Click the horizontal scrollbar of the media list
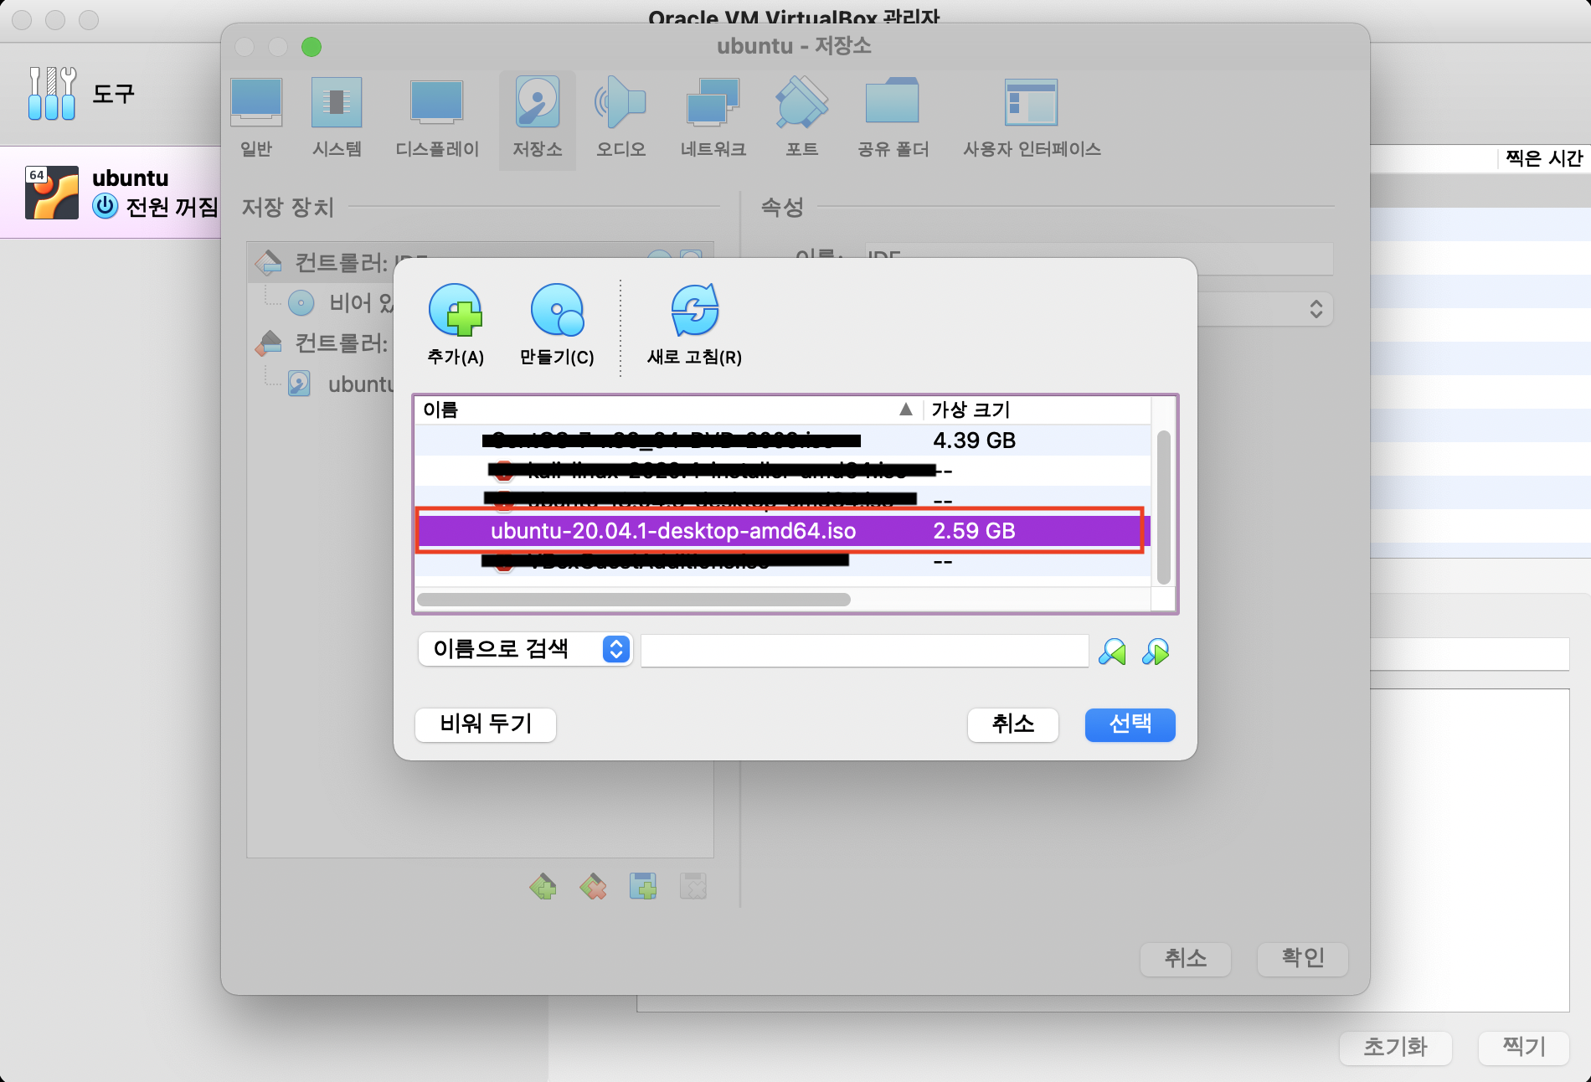The width and height of the screenshot is (1591, 1082). [634, 600]
